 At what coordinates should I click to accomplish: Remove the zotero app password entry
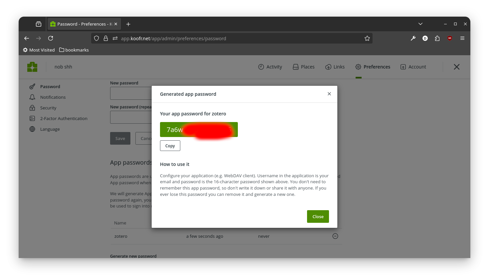(335, 236)
